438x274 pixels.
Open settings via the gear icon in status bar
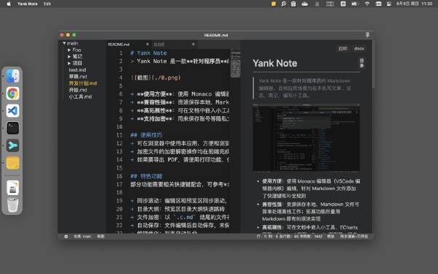tap(66, 236)
